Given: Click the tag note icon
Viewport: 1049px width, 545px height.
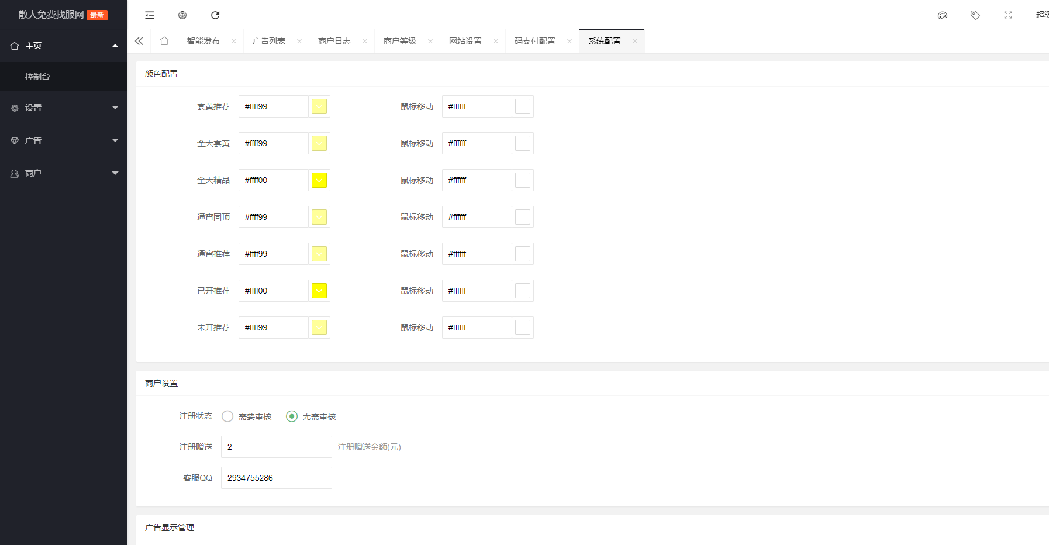Looking at the screenshot, I should coord(975,15).
